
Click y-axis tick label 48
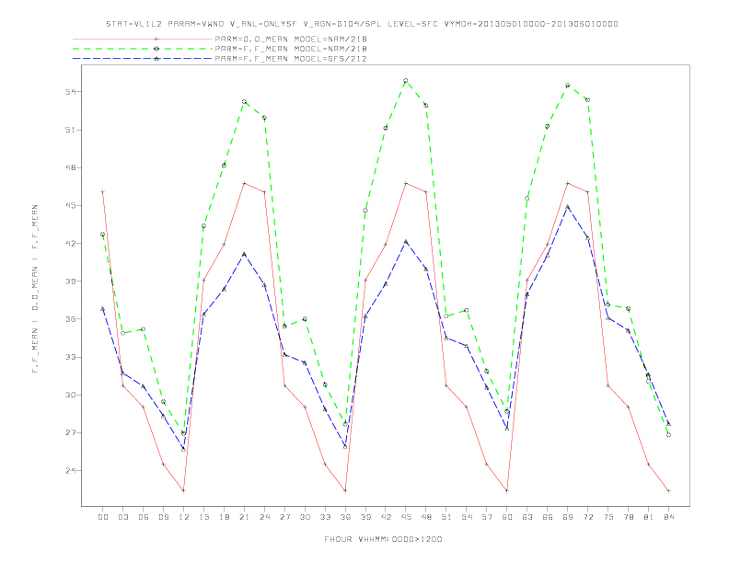70,167
